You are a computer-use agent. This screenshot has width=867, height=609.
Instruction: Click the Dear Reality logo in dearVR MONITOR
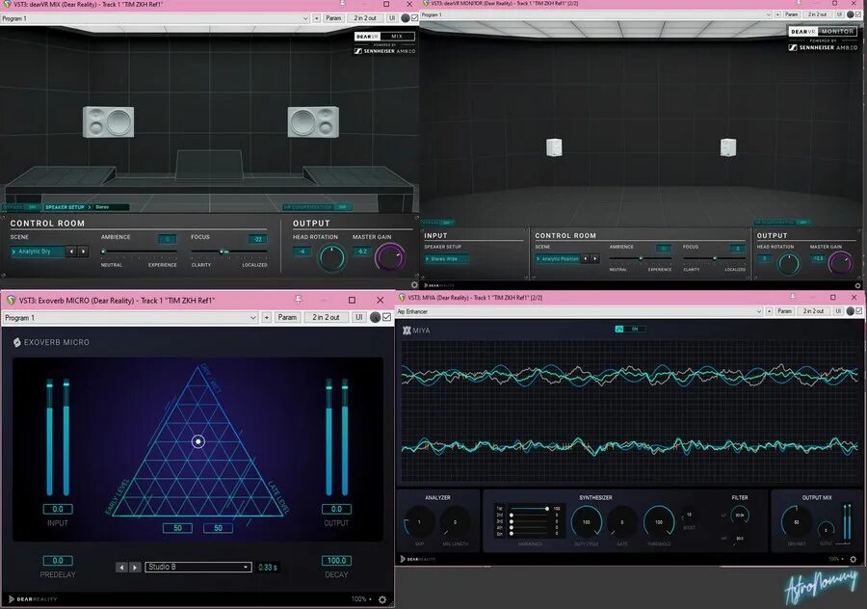439,285
